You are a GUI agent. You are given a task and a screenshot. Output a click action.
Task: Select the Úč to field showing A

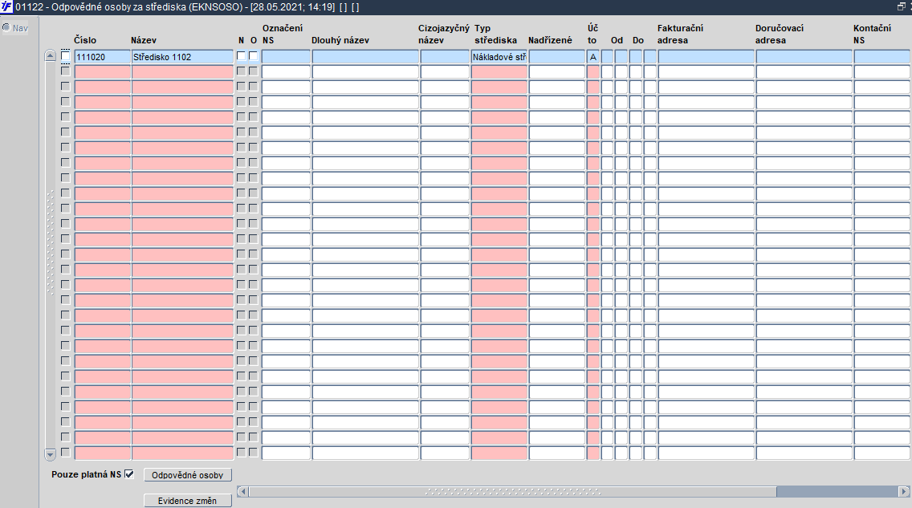click(x=592, y=56)
